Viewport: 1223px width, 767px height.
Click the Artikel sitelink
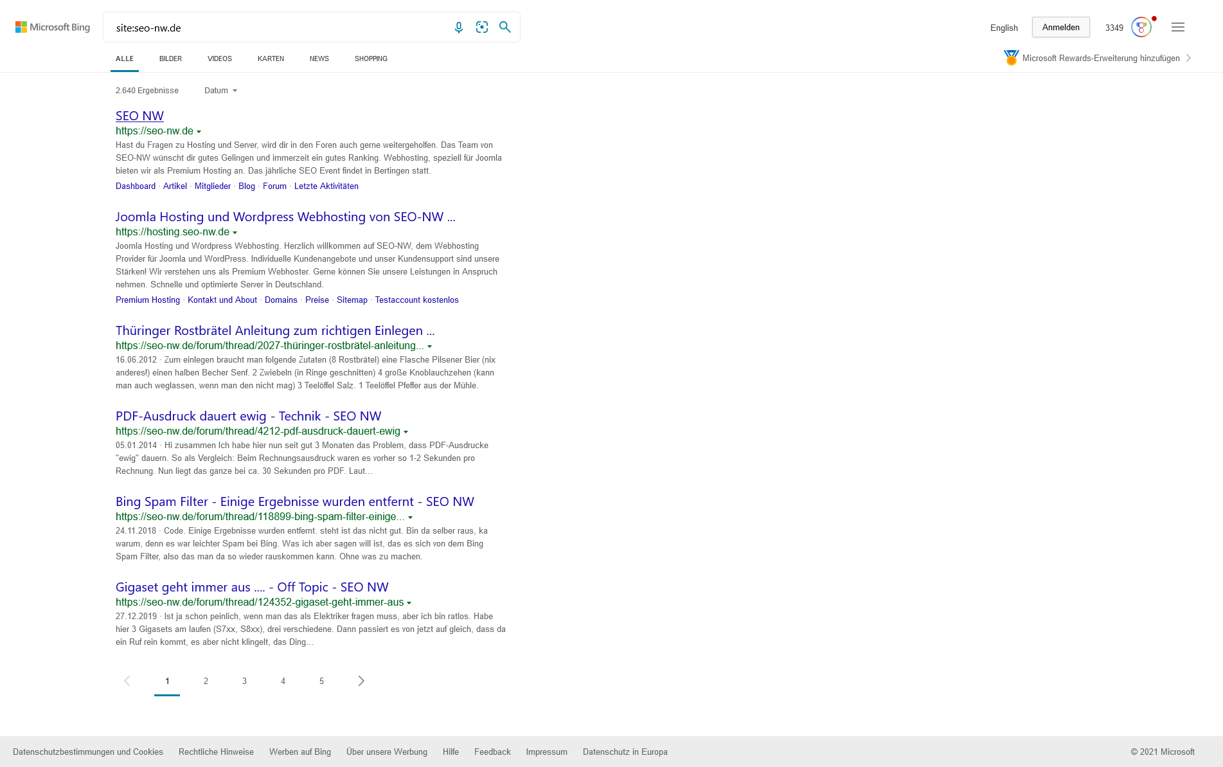coord(175,186)
